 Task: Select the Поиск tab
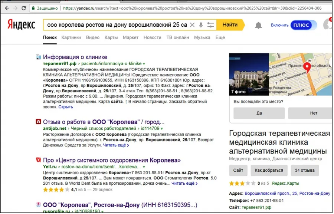click(x=50, y=37)
